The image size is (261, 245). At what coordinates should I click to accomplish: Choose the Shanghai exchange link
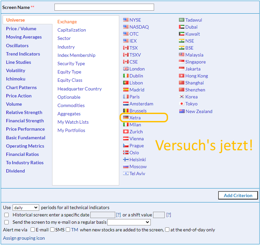(194, 83)
